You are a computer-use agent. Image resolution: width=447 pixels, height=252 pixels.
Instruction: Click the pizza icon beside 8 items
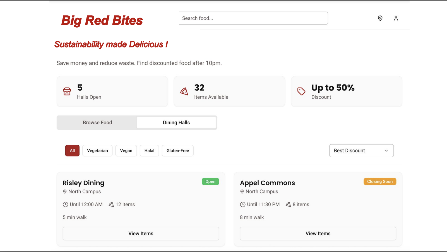288,205
